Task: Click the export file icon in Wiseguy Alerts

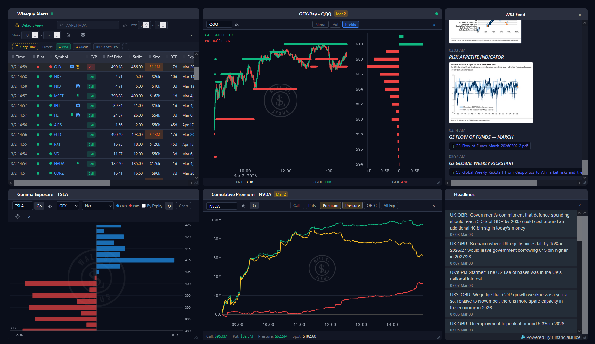Action: pyautogui.click(x=68, y=35)
